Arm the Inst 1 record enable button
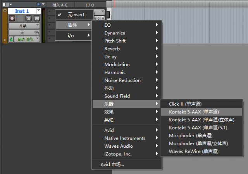248x174 pixels. (12, 19)
